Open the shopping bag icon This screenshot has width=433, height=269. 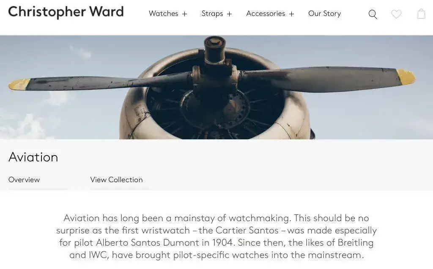tap(421, 14)
